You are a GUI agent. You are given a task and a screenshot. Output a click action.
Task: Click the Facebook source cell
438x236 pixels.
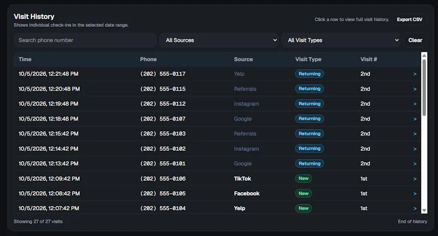coord(247,193)
